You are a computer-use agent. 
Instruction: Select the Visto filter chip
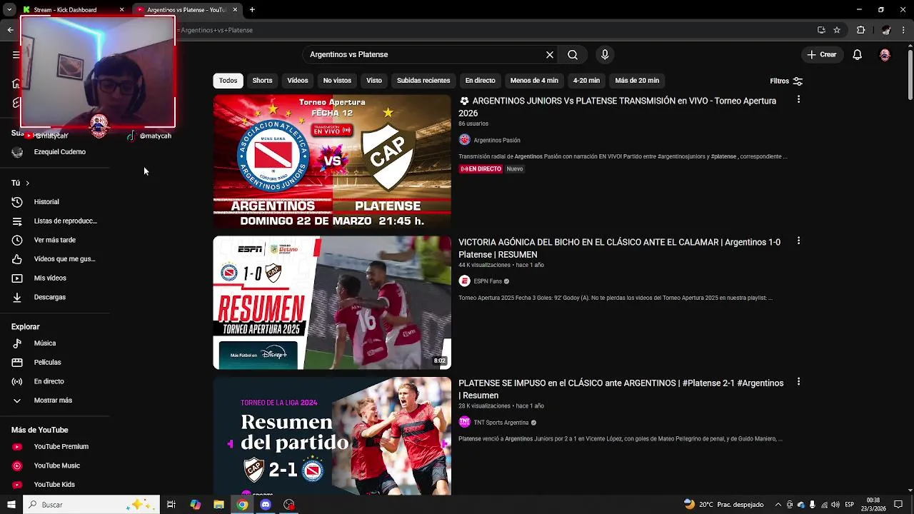coord(374,81)
